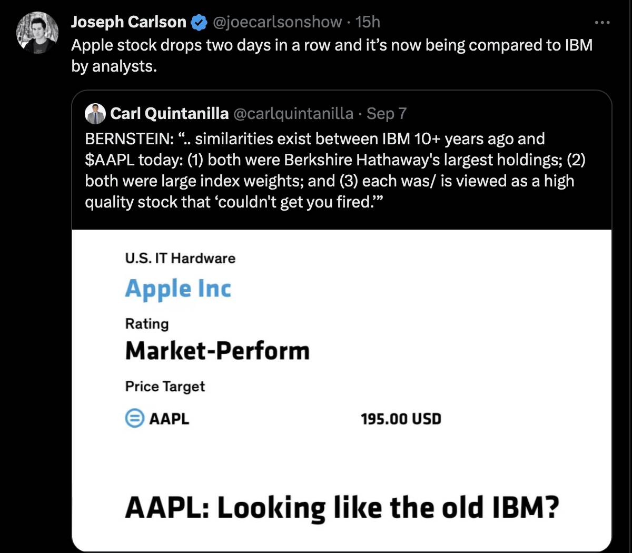Click Joseph Carlson's blue verified badge
Image resolution: width=632 pixels, height=553 pixels.
pos(199,22)
